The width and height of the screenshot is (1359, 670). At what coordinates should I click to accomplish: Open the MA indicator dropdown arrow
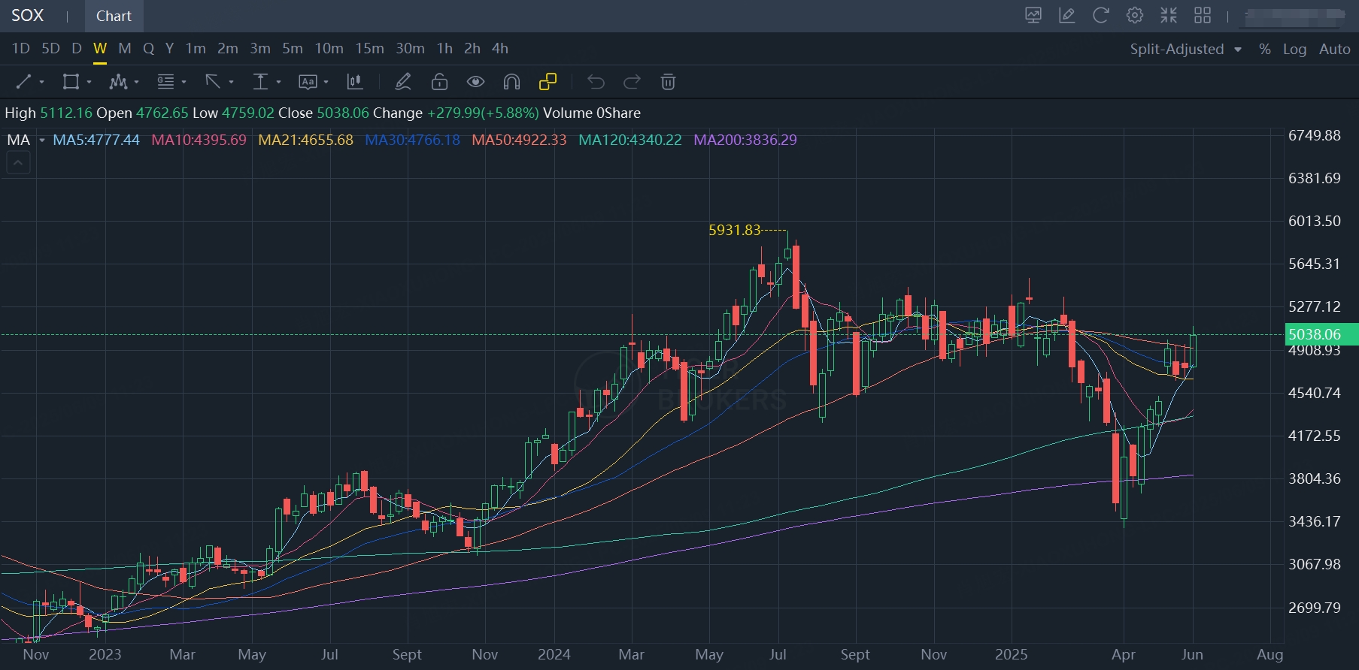click(x=42, y=140)
